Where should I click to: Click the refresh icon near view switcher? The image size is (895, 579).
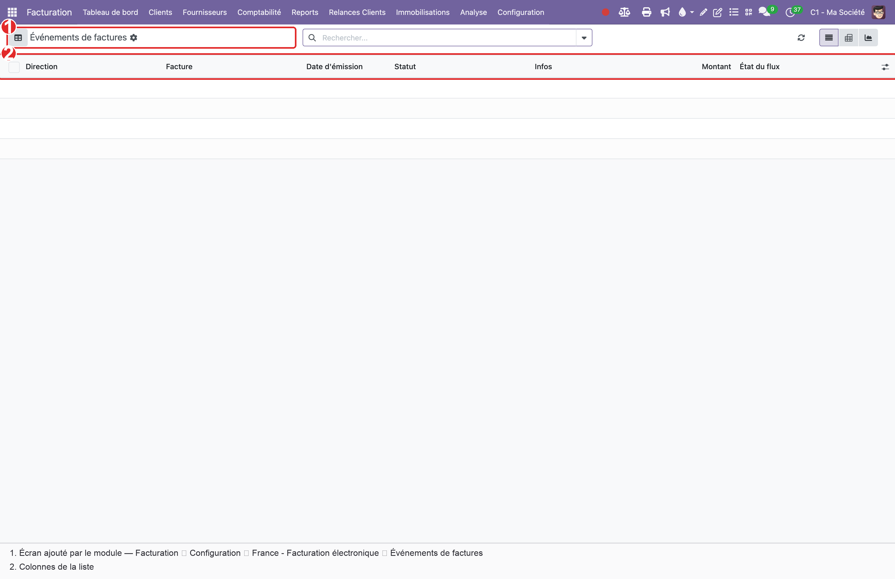[801, 38]
